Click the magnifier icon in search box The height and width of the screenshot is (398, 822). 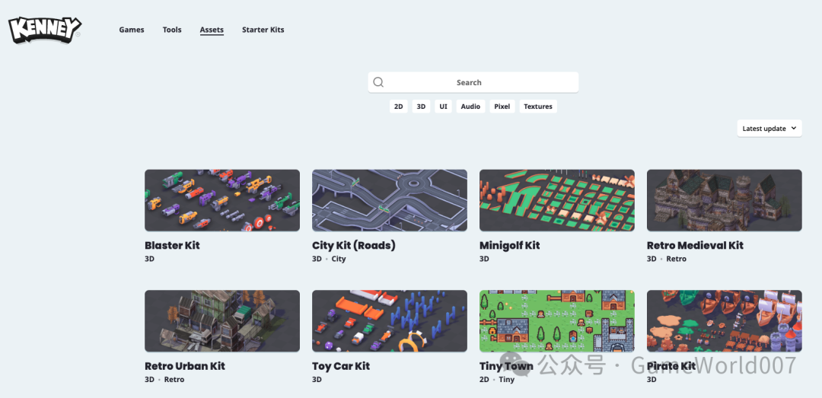(x=378, y=82)
